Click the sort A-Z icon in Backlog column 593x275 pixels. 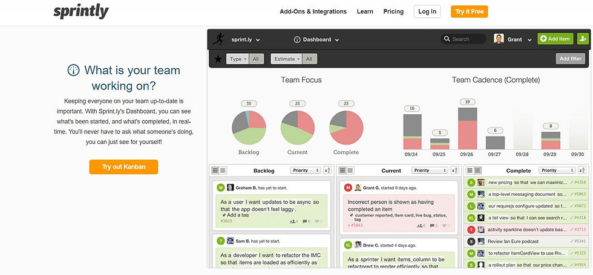coord(327,170)
